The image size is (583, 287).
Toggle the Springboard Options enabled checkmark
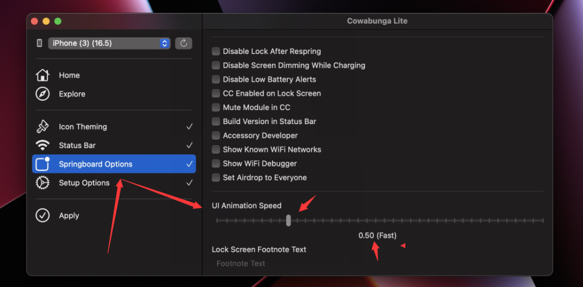[189, 164]
